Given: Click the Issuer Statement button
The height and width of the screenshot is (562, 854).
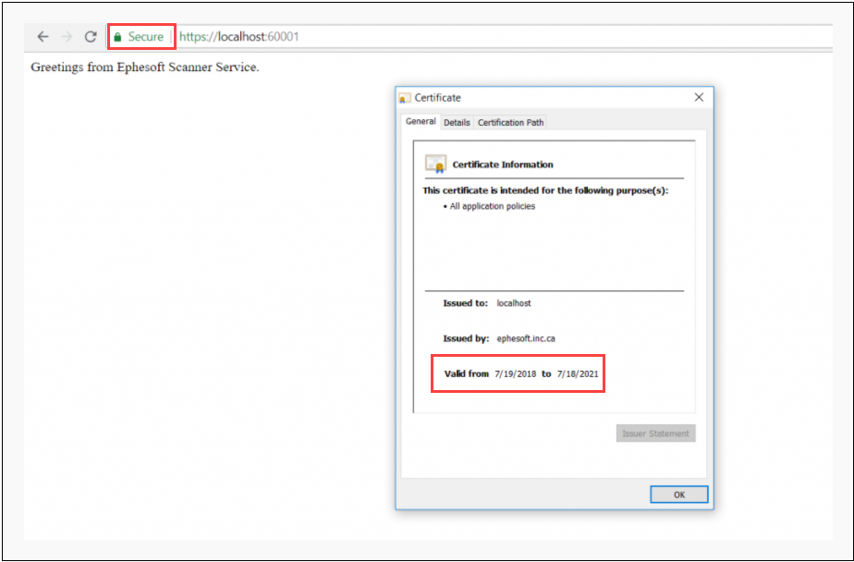Looking at the screenshot, I should pos(656,434).
